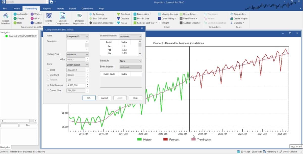This screenshot has height=154, width=303.
Task: Select the Expert Selection tool
Action: pyautogui.click(x=6, y=18)
